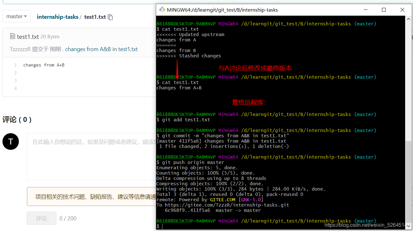The width and height of the screenshot is (413, 231).
Task: Click the yellow notice about 项目相关的技术问题
Action: pyautogui.click(x=92, y=197)
